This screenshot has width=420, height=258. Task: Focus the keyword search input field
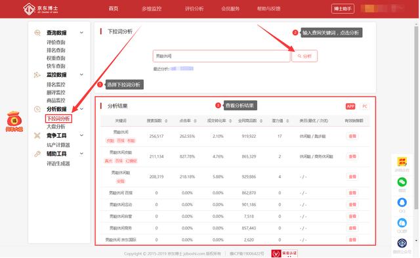(x=222, y=56)
